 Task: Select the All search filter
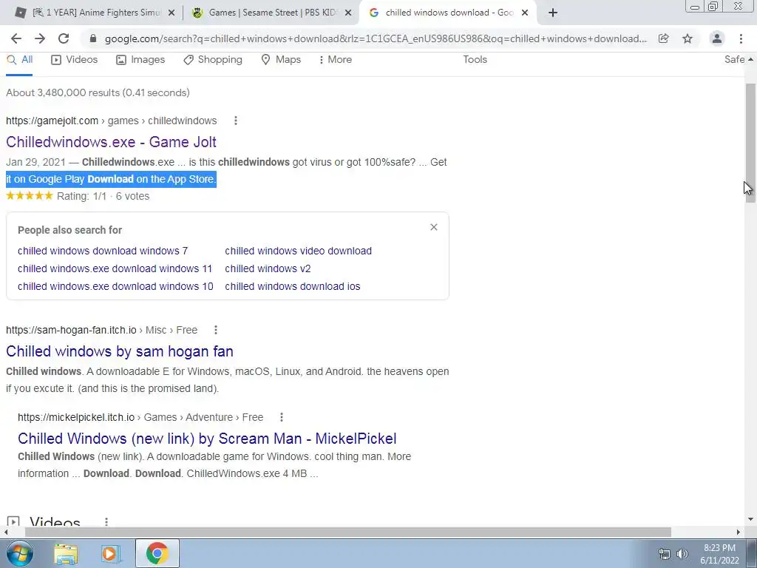coord(20,59)
